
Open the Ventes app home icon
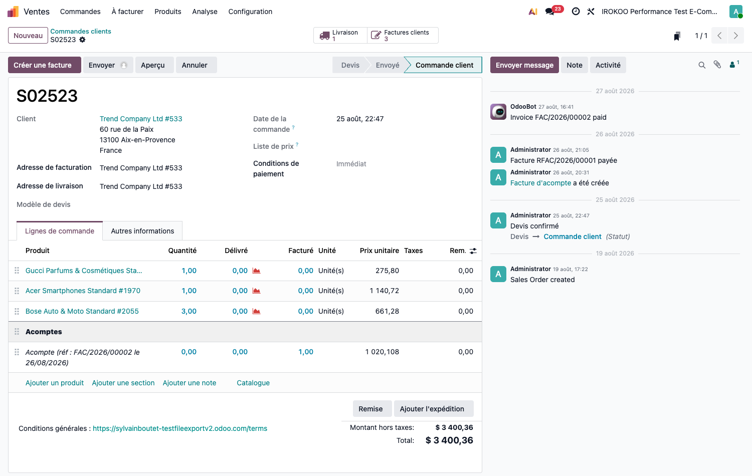13,12
